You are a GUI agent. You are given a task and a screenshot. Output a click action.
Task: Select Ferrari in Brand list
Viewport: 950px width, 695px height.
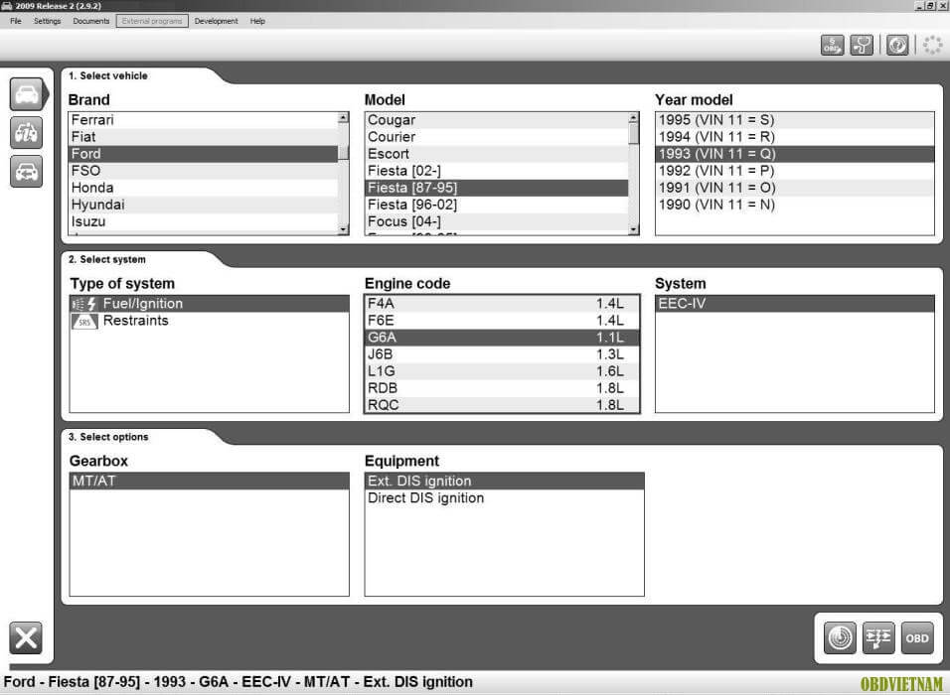[x=204, y=120]
